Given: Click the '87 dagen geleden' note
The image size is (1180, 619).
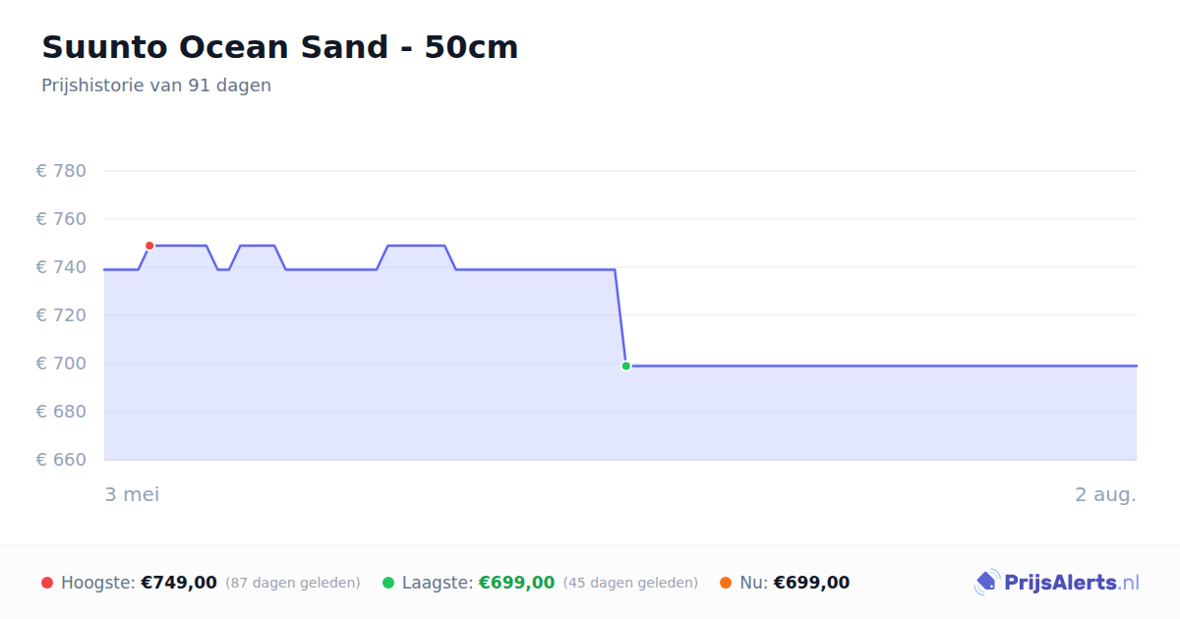Looking at the screenshot, I should click(293, 583).
